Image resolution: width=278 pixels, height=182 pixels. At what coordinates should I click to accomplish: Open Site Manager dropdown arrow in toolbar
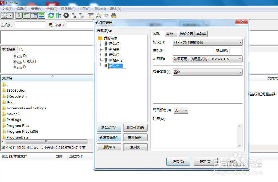click(10, 16)
